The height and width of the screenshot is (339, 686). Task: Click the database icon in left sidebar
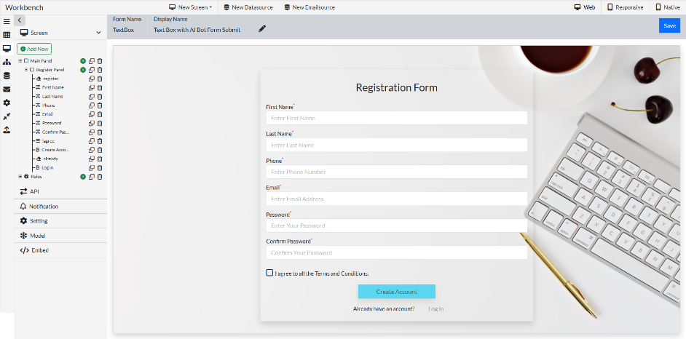7,76
